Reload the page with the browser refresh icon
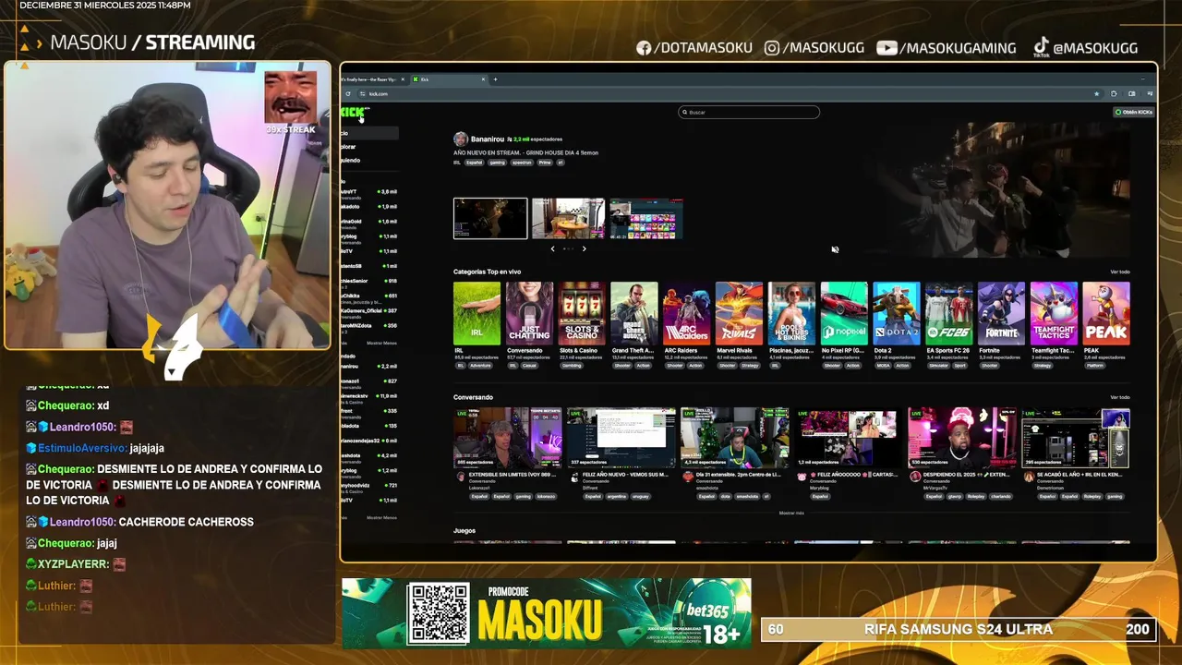This screenshot has width=1182, height=665. pos(348,93)
